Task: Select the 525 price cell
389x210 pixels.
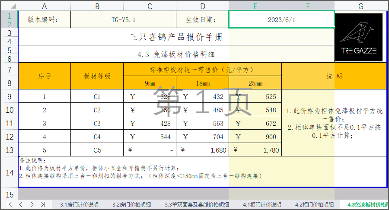Action: [x=255, y=96]
